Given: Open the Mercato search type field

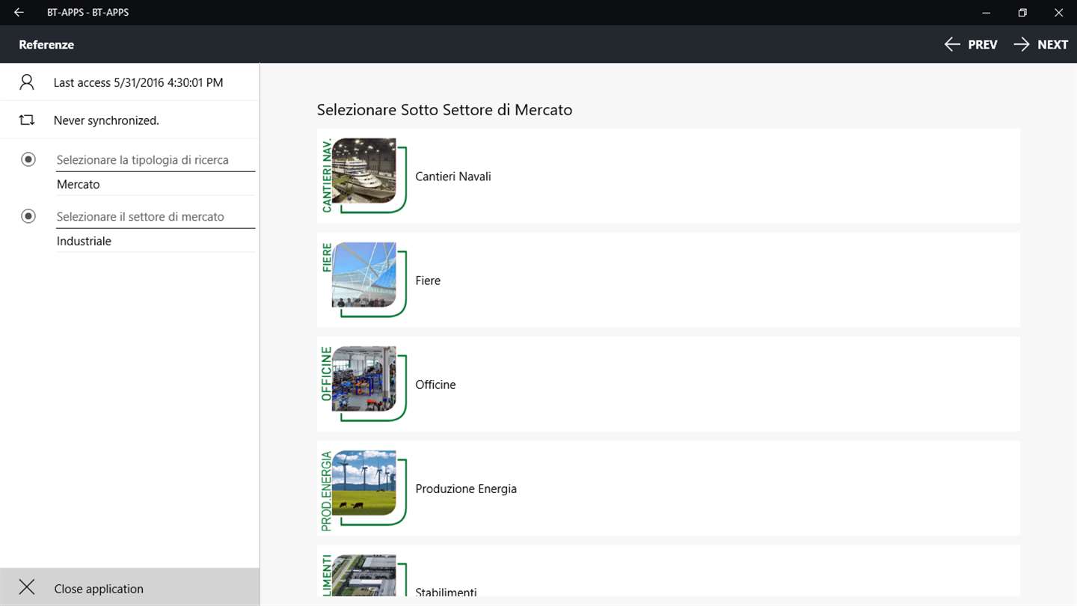Looking at the screenshot, I should coord(156,184).
